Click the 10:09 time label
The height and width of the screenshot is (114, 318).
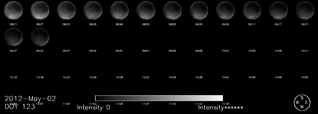tap(278, 51)
